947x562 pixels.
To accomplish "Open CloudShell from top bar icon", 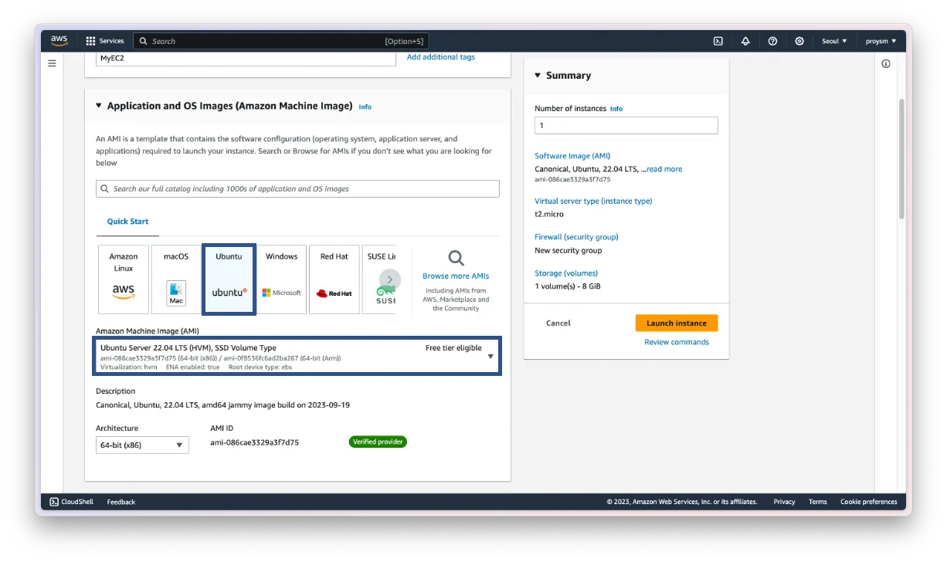I will tap(718, 41).
